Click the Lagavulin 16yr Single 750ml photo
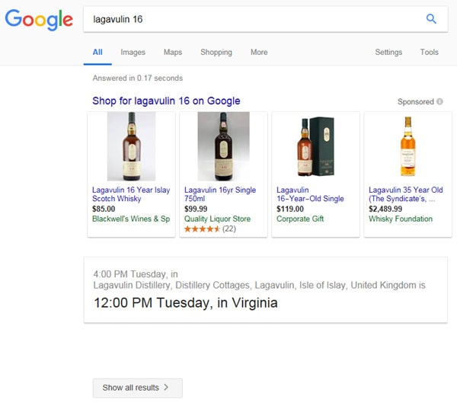Viewport: 457px width, 406px height. coord(223,147)
